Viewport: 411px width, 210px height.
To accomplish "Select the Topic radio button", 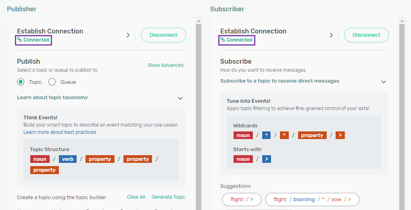I will click(21, 82).
